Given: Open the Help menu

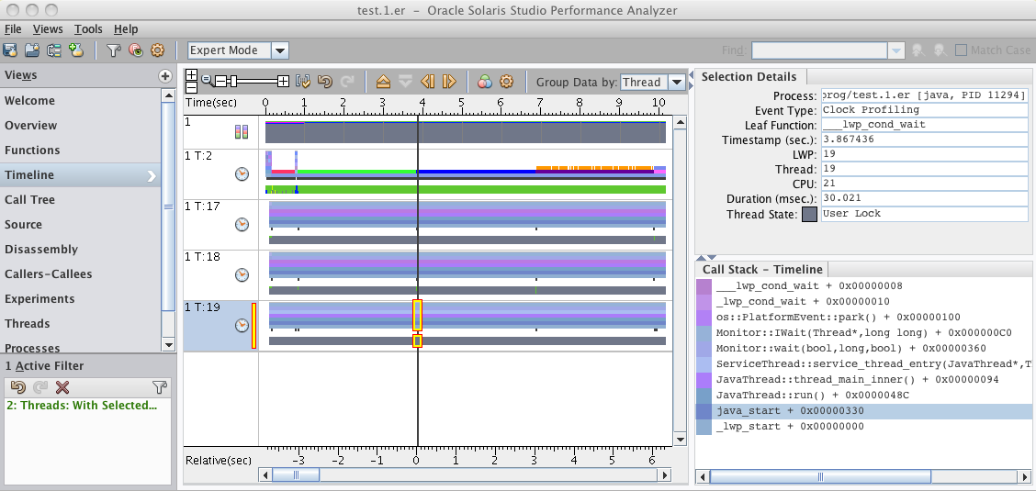Looking at the screenshot, I should 126,29.
